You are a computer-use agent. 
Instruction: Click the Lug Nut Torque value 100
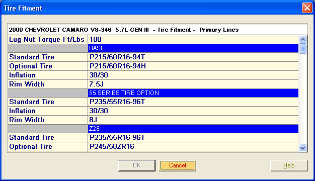96,39
